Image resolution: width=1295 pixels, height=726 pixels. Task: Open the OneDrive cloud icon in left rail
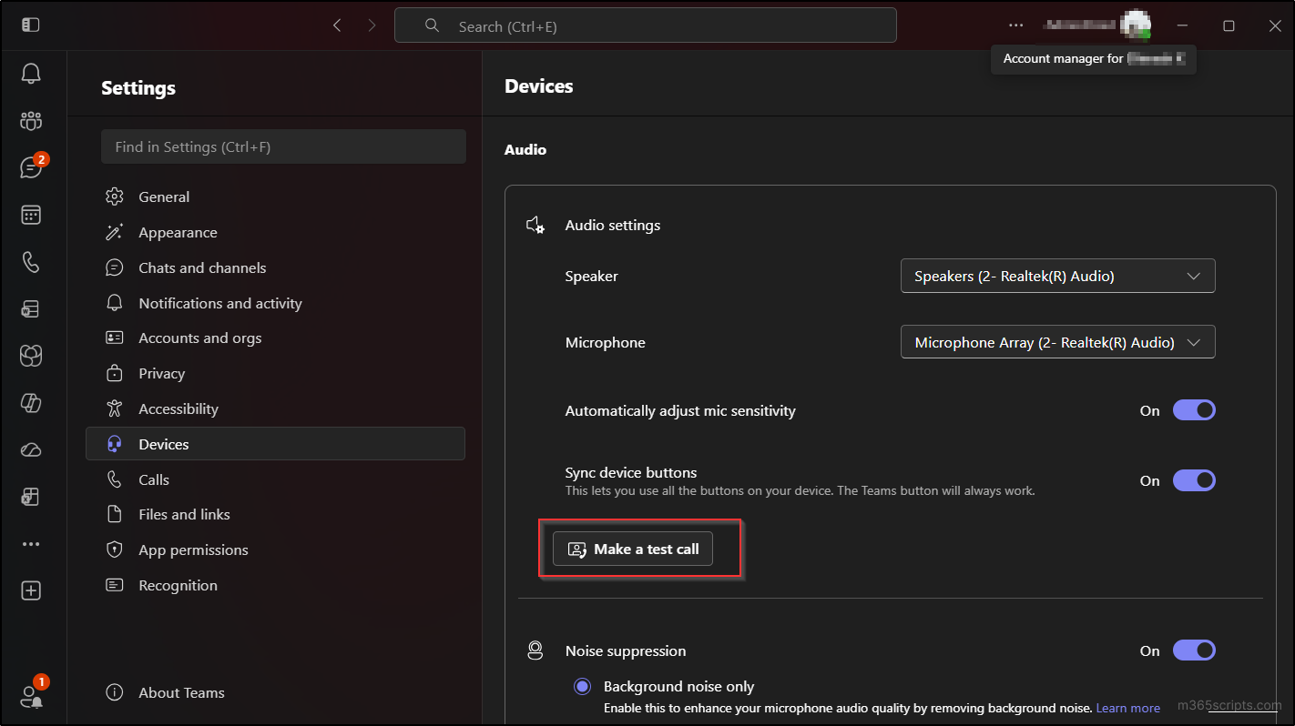tap(31, 450)
